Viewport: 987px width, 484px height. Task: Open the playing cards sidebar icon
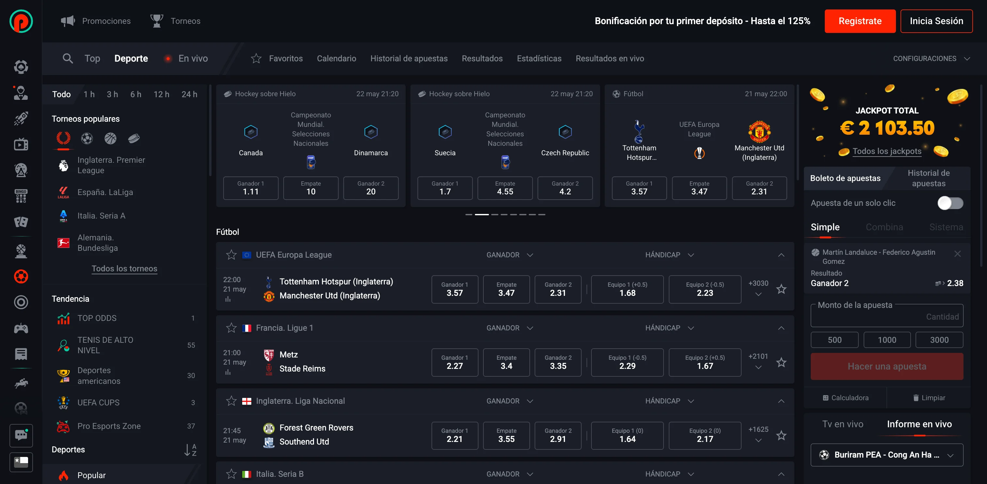(21, 222)
